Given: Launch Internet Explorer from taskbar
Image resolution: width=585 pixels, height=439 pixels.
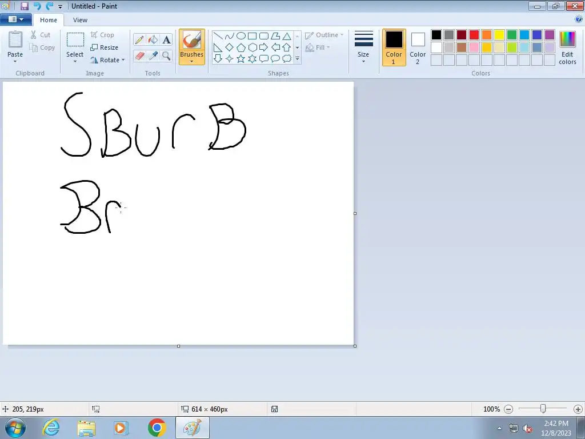Looking at the screenshot, I should pos(51,428).
